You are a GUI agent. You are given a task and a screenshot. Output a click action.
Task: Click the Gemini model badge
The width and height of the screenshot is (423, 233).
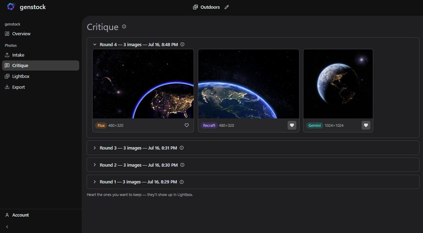pos(315,125)
